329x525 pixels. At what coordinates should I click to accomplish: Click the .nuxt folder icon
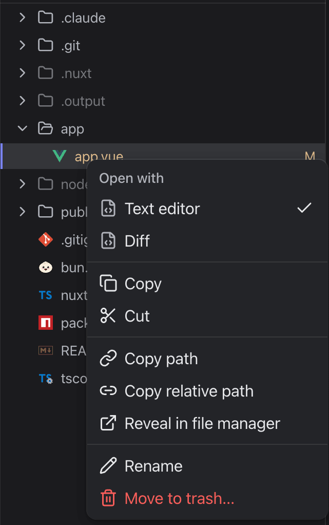click(x=46, y=73)
